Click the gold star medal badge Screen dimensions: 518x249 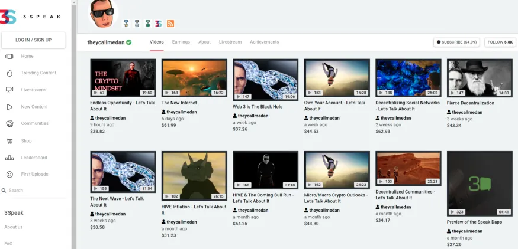pos(126,24)
